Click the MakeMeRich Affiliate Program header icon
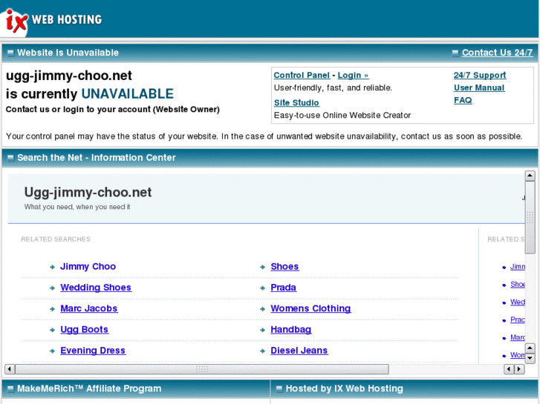The width and height of the screenshot is (540, 404). coord(10,389)
